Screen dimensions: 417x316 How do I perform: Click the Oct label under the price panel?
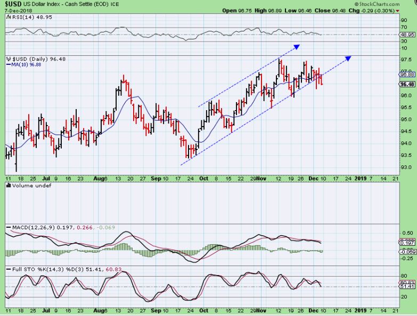click(x=204, y=178)
